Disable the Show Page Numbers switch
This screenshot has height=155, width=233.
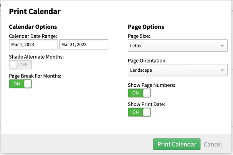coord(139,93)
